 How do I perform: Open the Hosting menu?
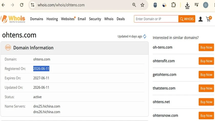pyautogui.click(x=52, y=19)
